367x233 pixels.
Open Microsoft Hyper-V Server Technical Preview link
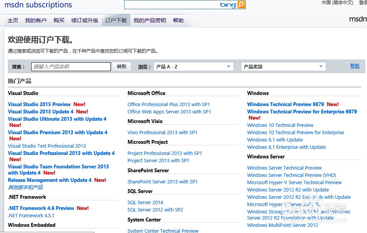point(294,182)
